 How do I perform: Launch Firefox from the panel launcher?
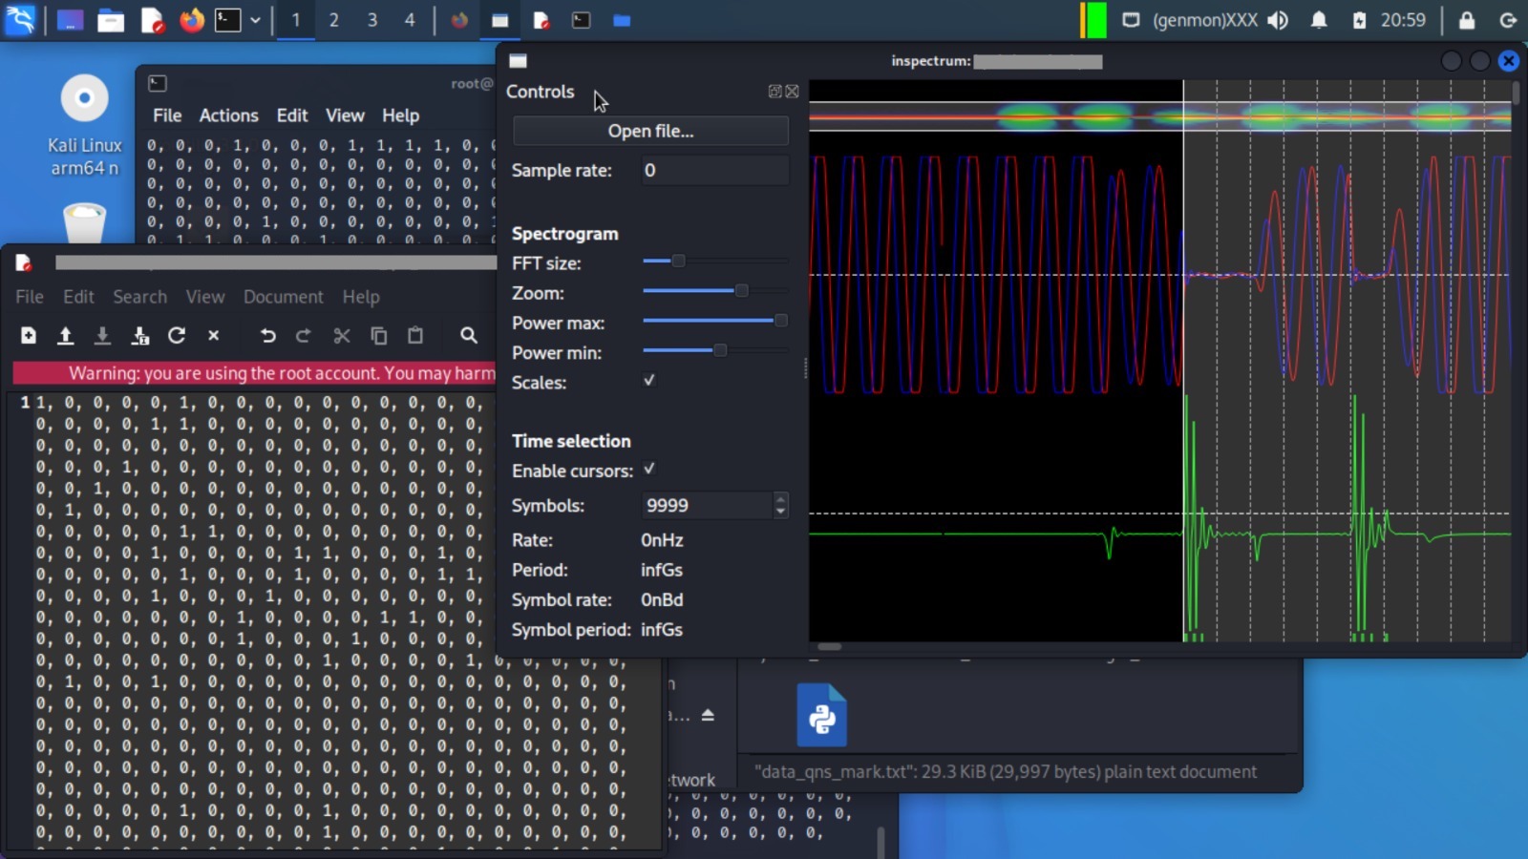tap(192, 20)
